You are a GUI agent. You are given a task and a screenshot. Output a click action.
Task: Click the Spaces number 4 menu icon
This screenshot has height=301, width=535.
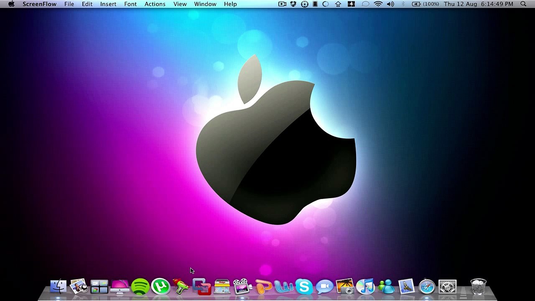[351, 4]
